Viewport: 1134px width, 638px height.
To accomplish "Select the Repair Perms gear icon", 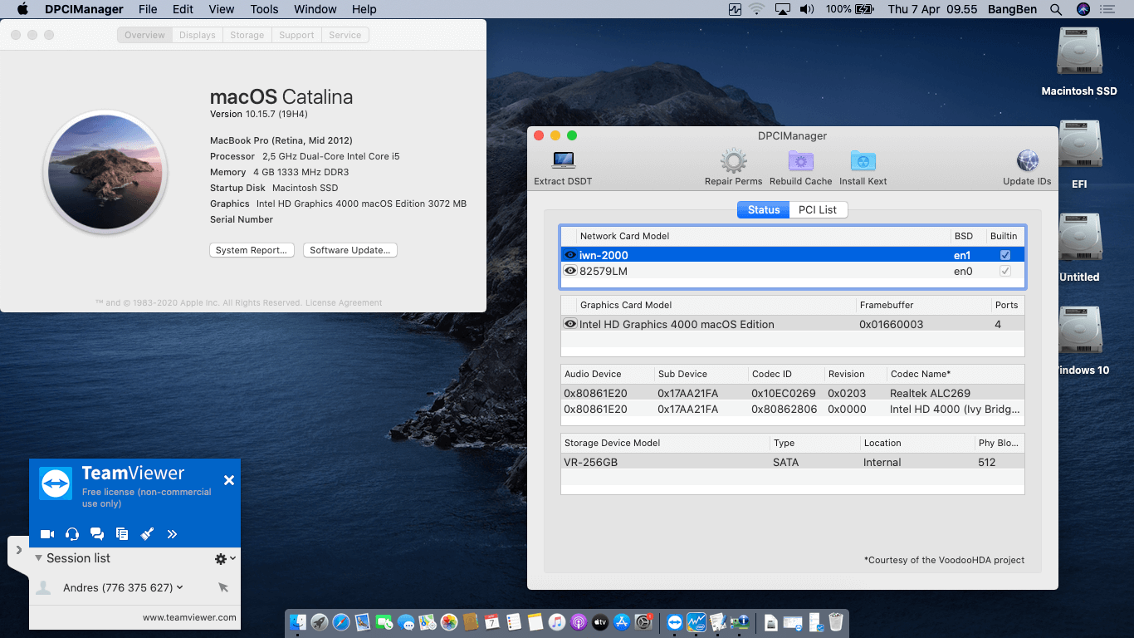I will (733, 160).
